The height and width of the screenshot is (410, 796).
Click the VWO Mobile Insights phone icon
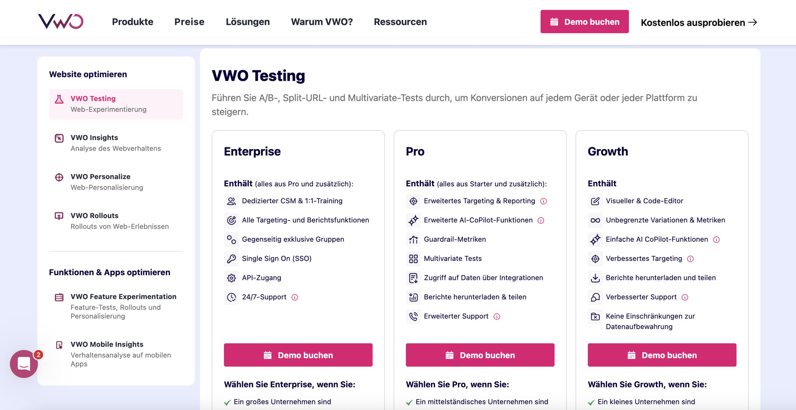(59, 345)
